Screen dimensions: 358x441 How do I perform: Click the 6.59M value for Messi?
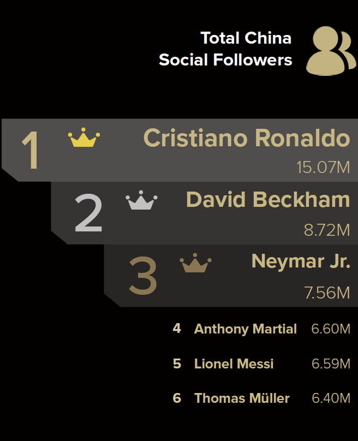(x=331, y=363)
